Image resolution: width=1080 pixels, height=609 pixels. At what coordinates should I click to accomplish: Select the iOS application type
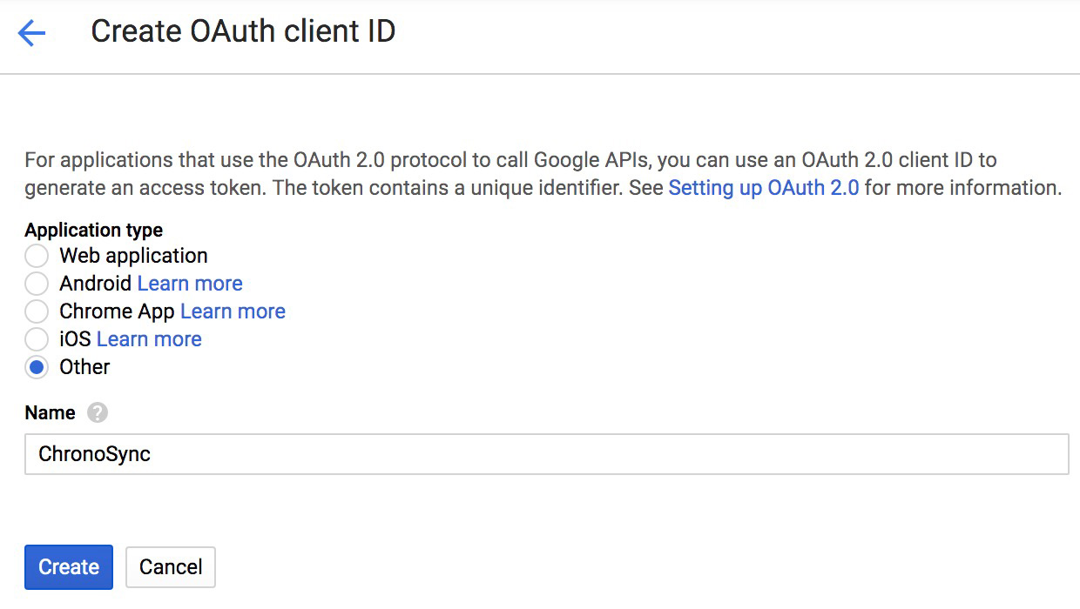pyautogui.click(x=37, y=339)
